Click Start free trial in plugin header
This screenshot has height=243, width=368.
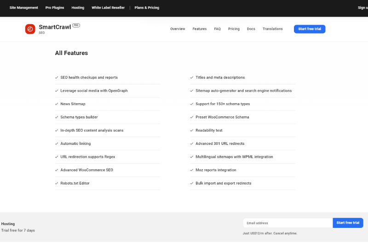click(310, 29)
